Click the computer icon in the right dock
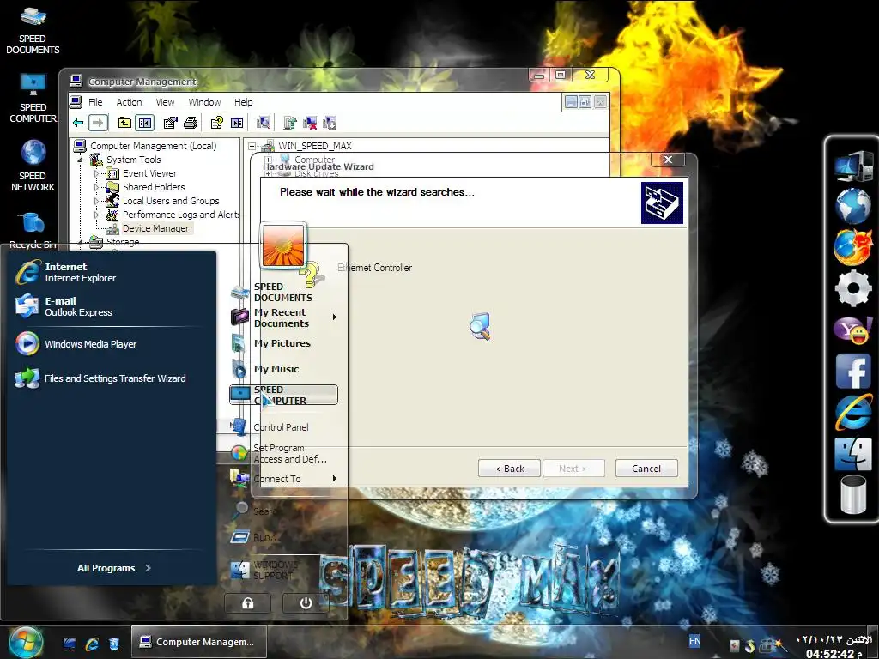879x659 pixels. [853, 166]
